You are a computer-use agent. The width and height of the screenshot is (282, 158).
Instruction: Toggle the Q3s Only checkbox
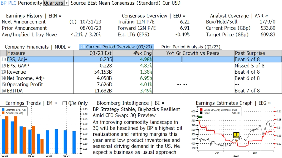(64, 103)
